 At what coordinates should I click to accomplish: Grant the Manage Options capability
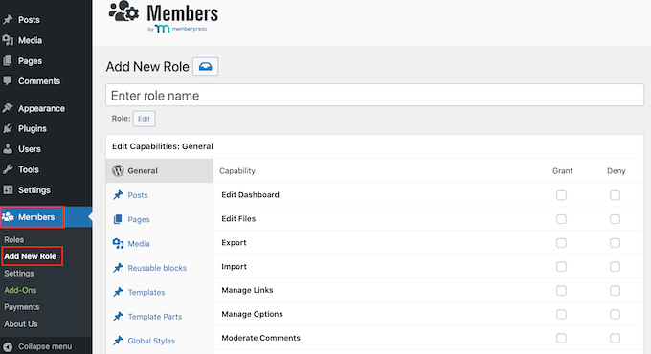(561, 314)
